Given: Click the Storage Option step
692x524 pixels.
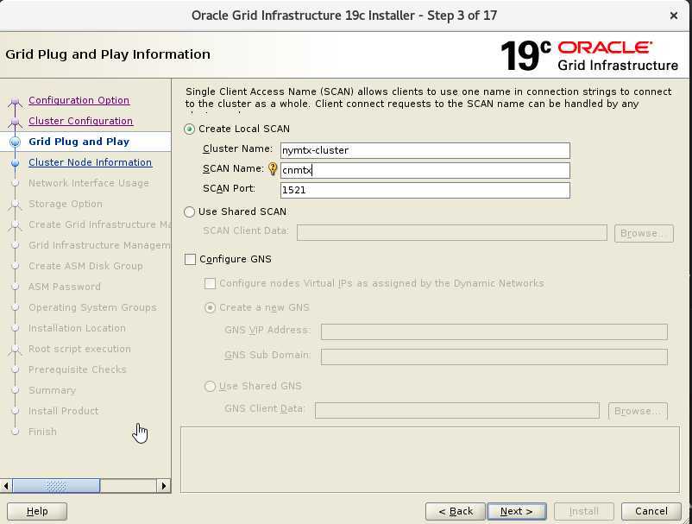Looking at the screenshot, I should click(x=66, y=204).
